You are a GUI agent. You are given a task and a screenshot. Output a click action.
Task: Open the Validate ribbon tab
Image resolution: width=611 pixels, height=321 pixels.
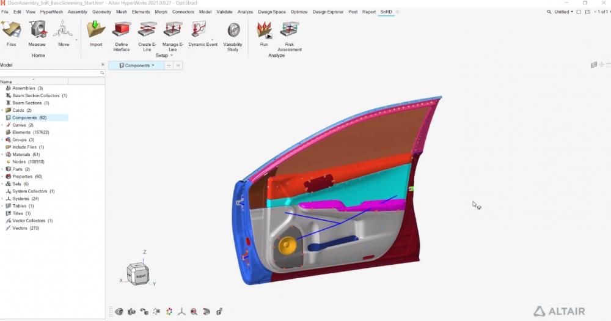coord(224,12)
